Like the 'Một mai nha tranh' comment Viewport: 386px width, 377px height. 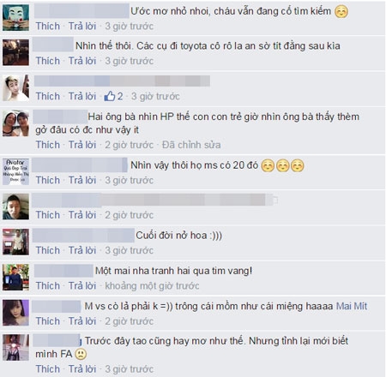click(x=48, y=285)
